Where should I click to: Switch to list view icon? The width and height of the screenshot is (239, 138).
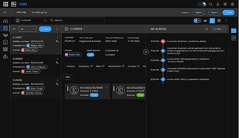pos(219,21)
